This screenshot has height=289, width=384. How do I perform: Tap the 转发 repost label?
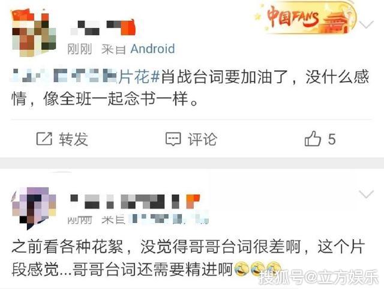73,139
